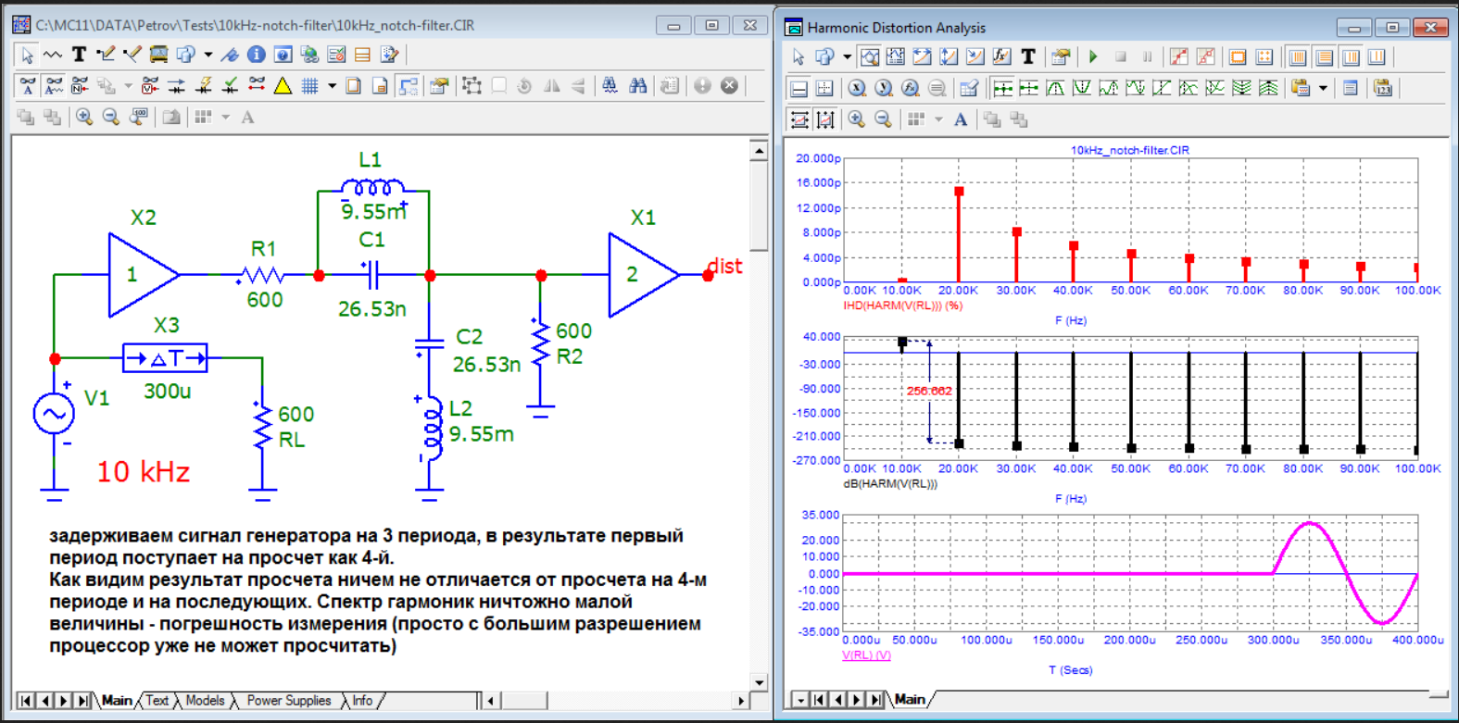
Task: Expand the clipboard dropdown arrow in analysis toolbar
Action: 1323,88
